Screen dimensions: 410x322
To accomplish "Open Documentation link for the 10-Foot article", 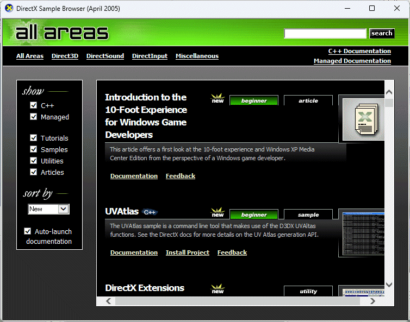I will tap(134, 176).
